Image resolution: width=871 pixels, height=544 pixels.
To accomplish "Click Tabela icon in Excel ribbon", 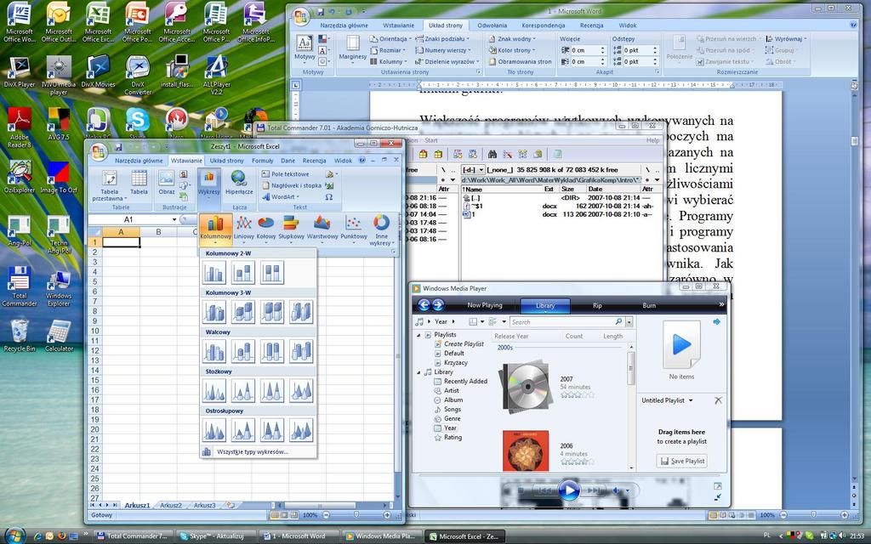I will click(139, 183).
